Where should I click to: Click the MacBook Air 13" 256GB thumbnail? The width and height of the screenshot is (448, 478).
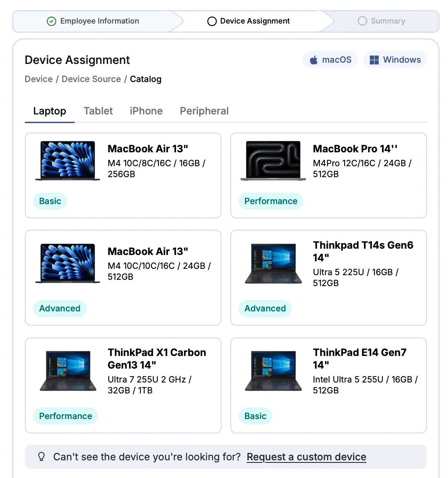(67, 160)
